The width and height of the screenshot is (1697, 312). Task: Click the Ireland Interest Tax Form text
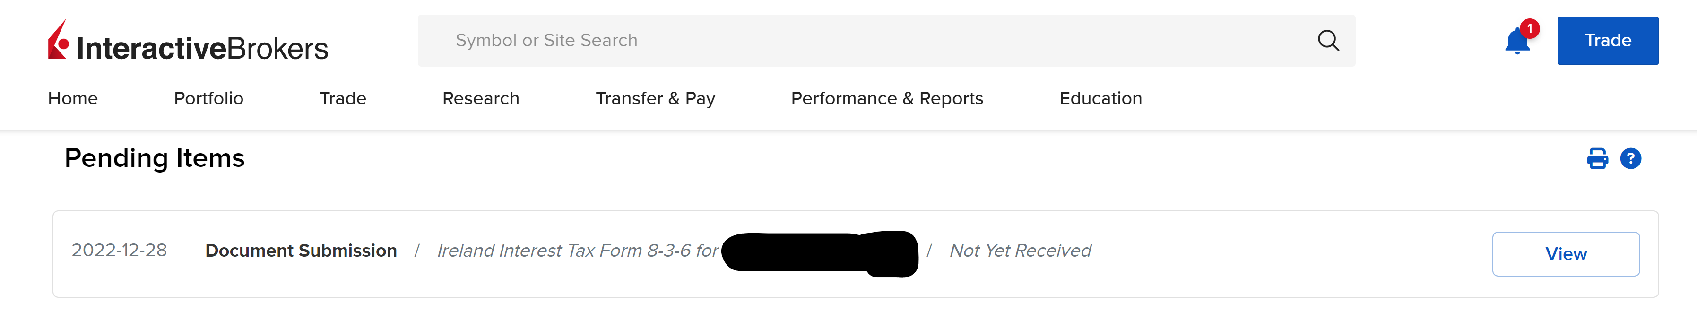tap(578, 251)
